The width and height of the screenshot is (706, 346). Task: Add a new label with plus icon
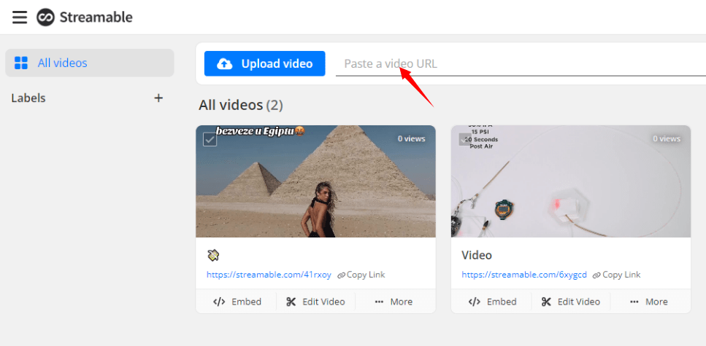click(158, 98)
